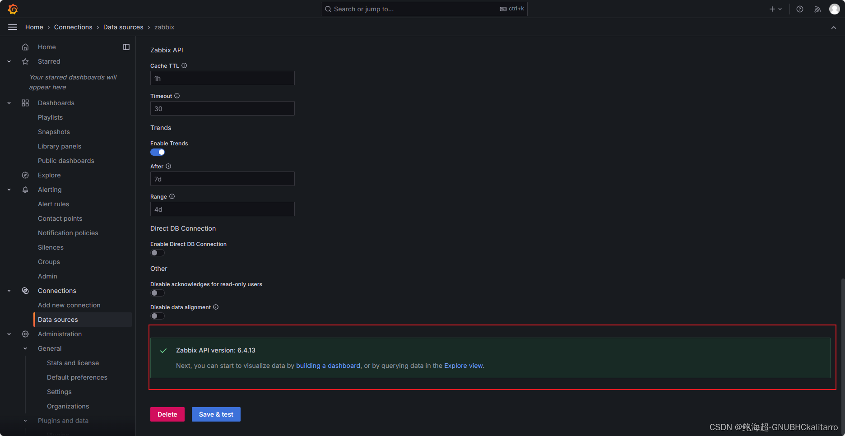The width and height of the screenshot is (845, 436).
Task: Click the Starred star icon
Action: (x=25, y=61)
